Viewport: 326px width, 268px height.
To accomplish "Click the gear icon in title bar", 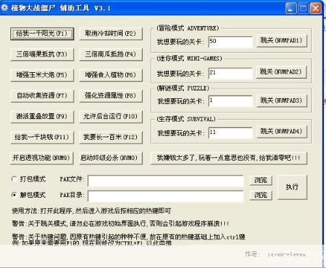I will coord(5,8).
